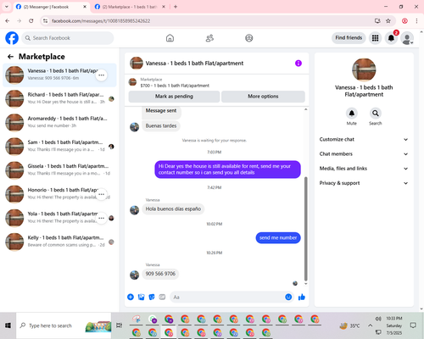Close the Messenger browser tab

(85, 7)
